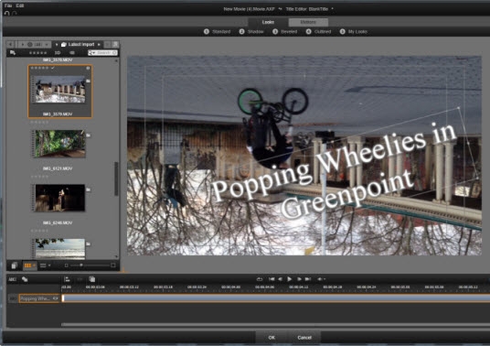Select the Outlined looks category

pyautogui.click(x=318, y=32)
